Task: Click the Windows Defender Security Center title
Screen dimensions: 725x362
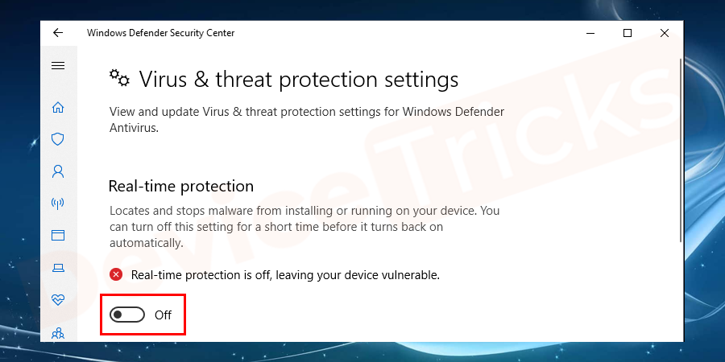Action: point(160,33)
